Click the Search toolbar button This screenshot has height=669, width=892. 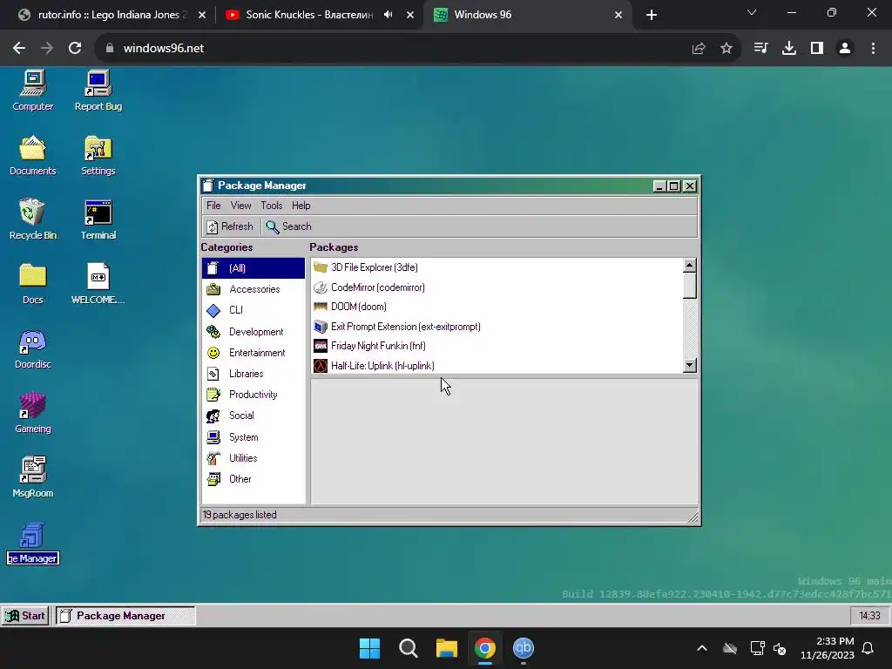tap(289, 226)
